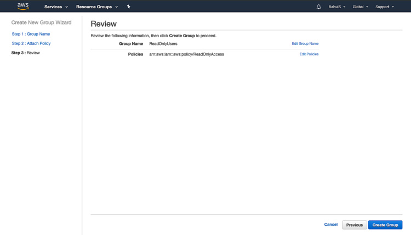Open the Resource Groups dropdown
The width and height of the screenshot is (411, 235).
pos(97,7)
